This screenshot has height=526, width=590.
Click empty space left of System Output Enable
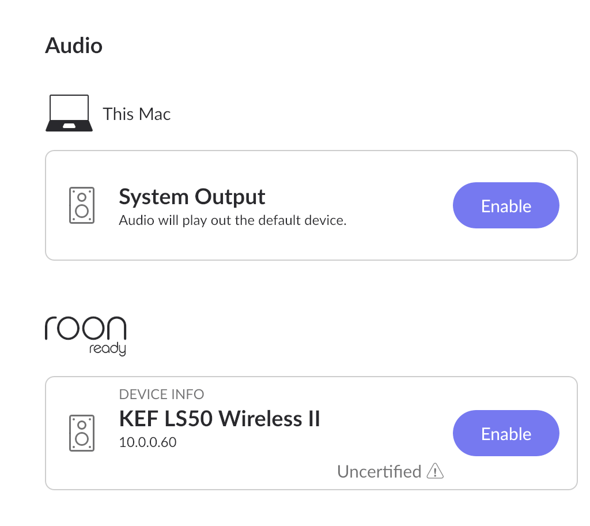pos(399,205)
